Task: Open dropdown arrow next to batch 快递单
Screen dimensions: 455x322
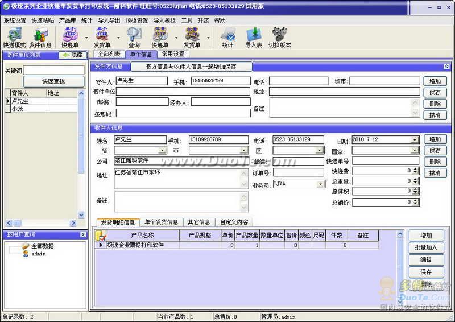Action: [176, 38]
